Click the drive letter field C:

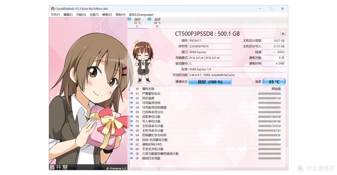(210, 63)
